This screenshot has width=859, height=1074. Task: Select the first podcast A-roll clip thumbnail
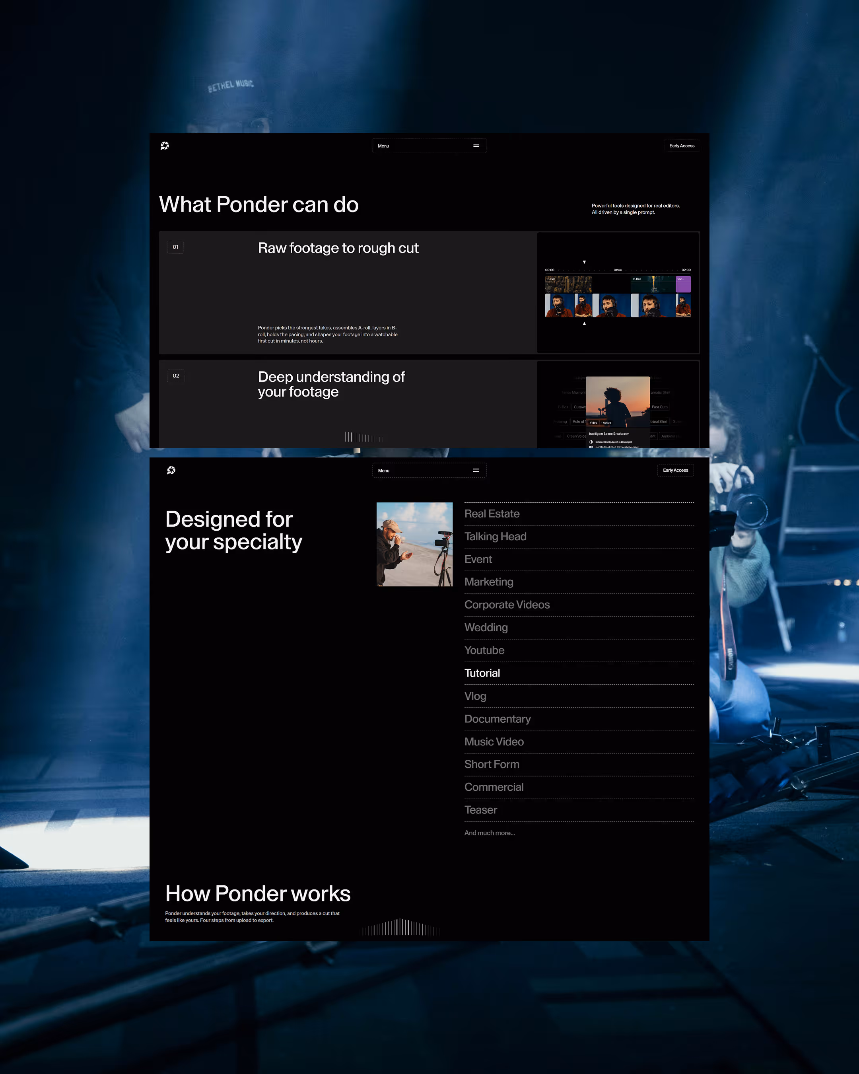pyautogui.click(x=559, y=305)
